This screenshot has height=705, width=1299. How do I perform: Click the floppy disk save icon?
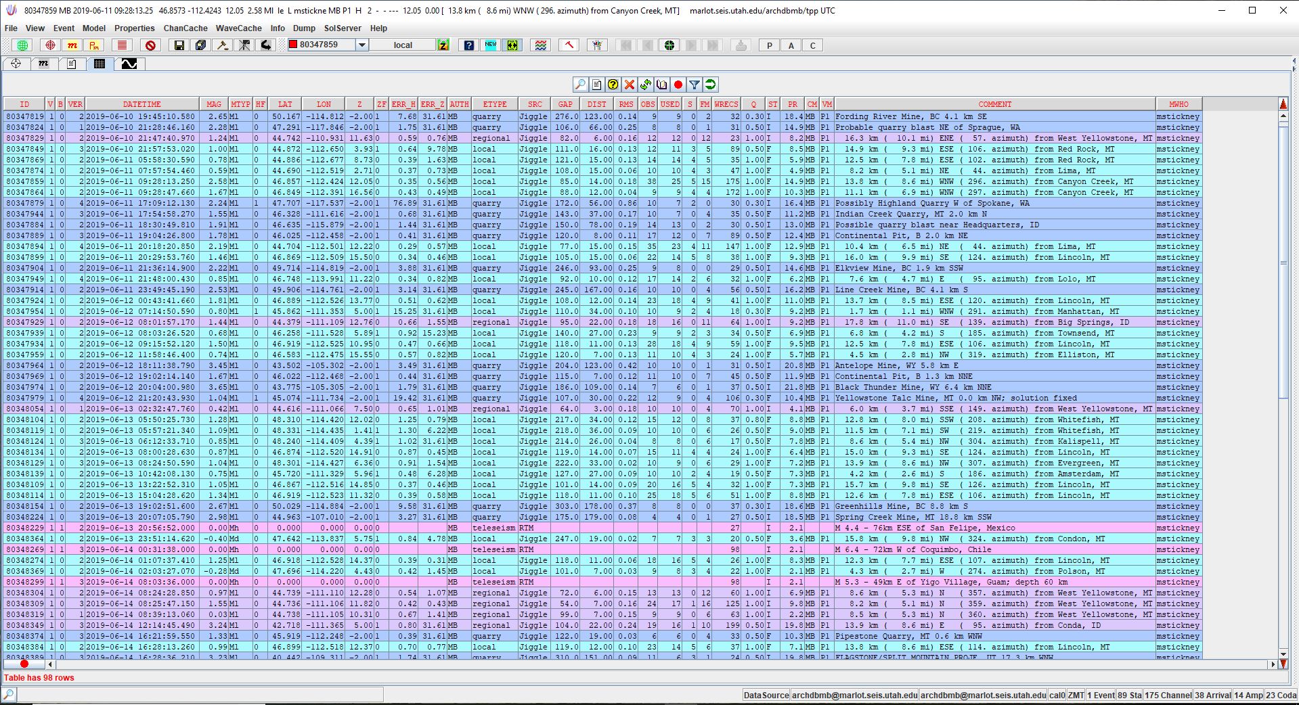click(x=179, y=45)
